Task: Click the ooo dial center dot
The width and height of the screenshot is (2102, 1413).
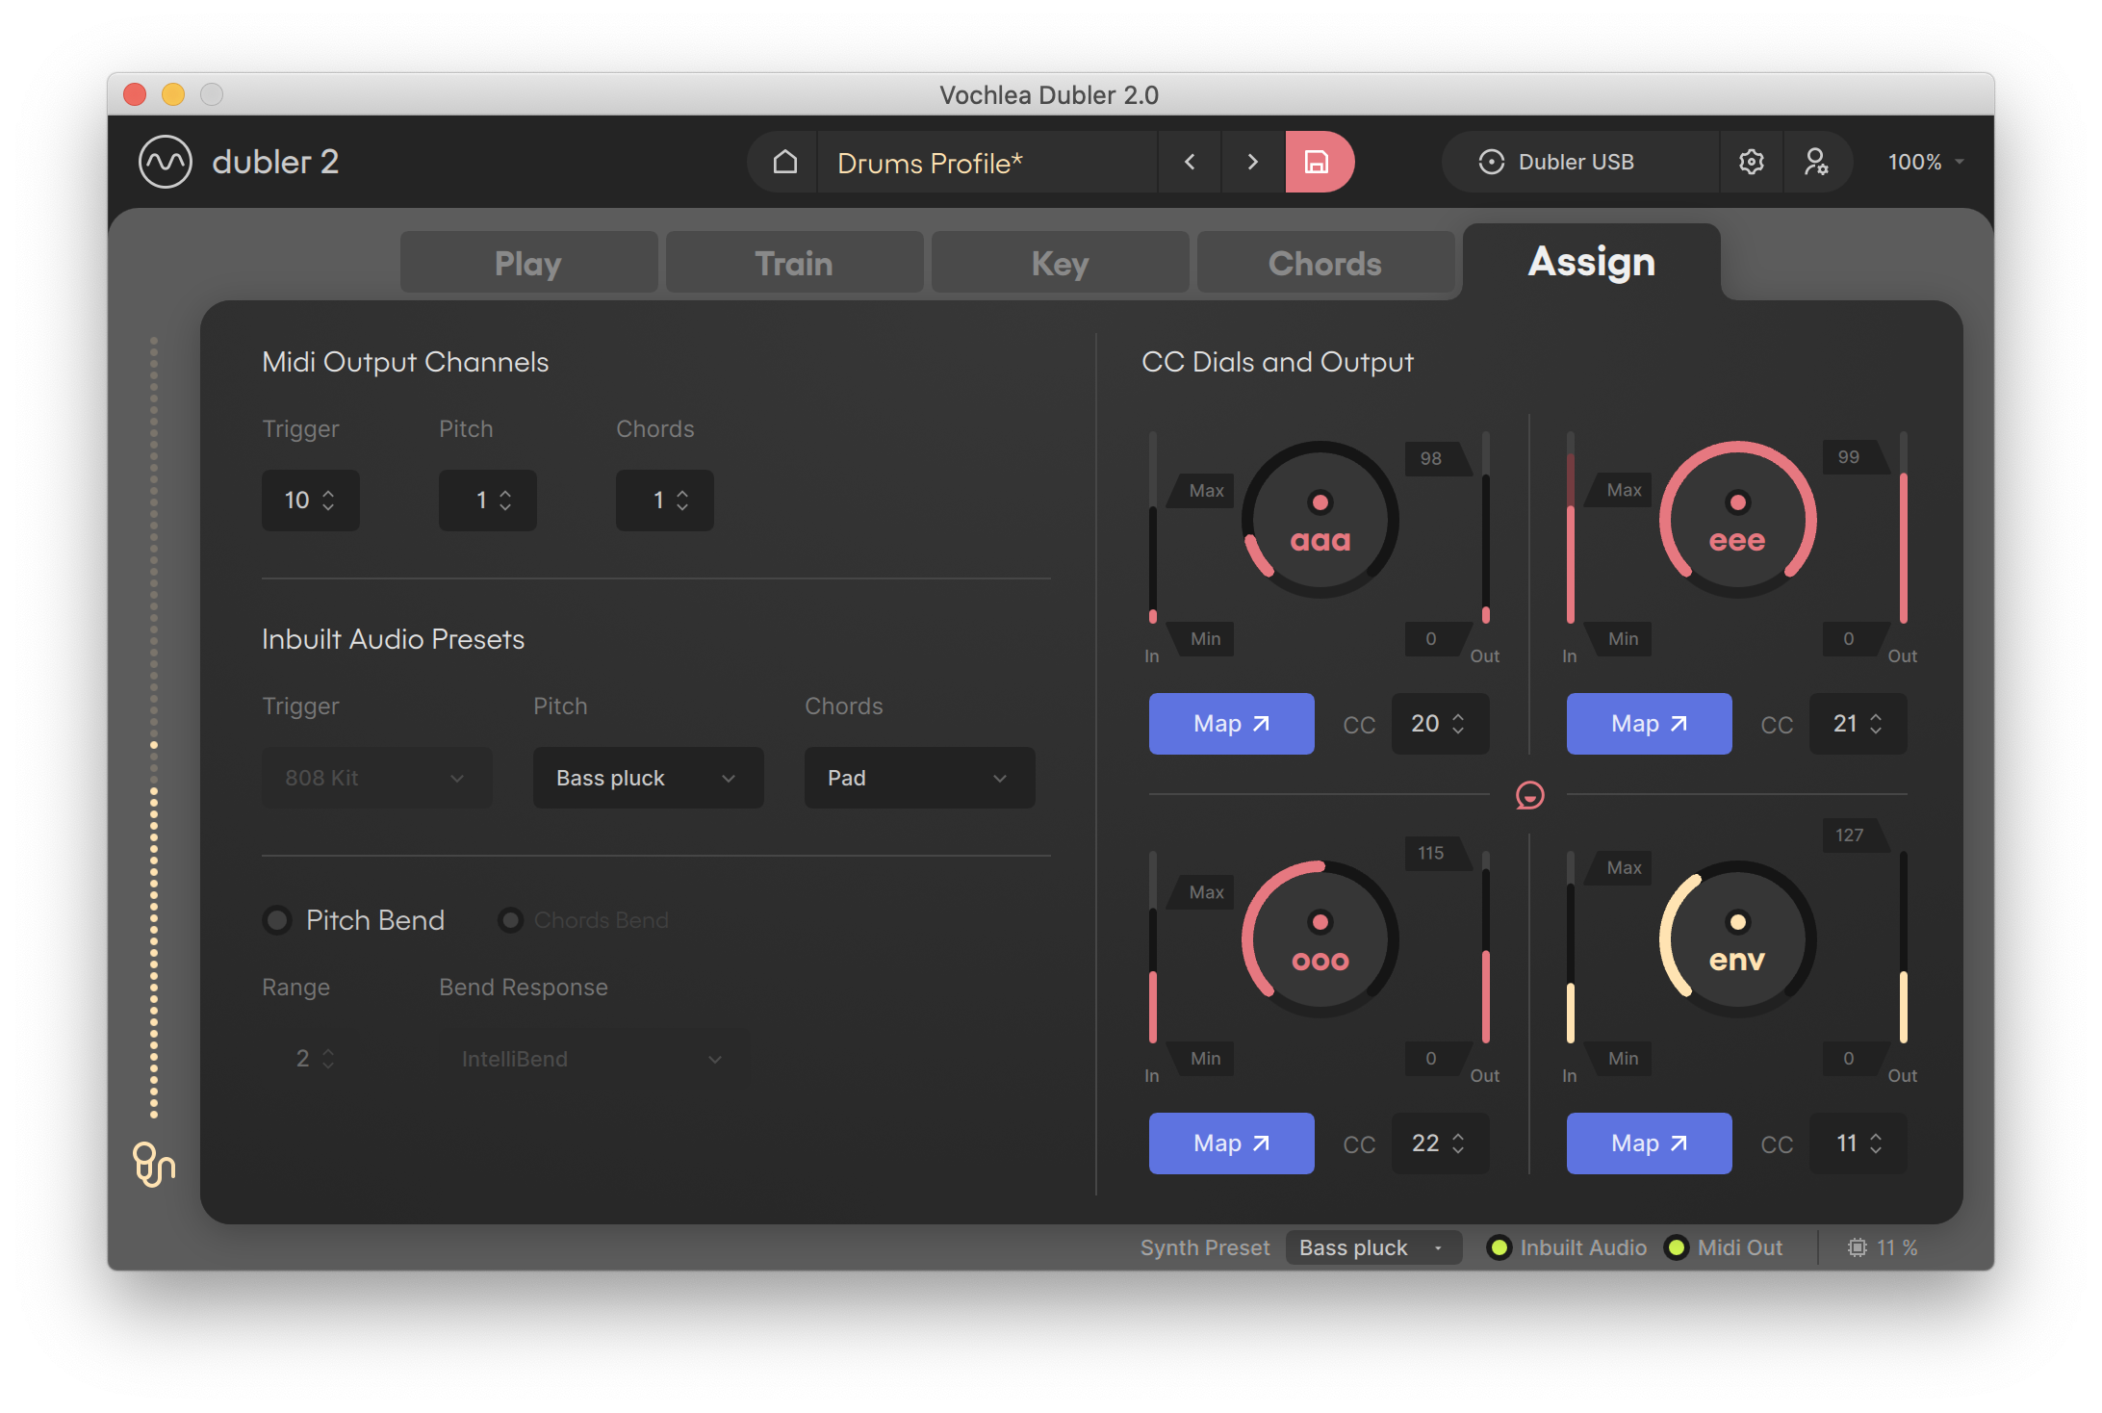Action: click(1320, 921)
